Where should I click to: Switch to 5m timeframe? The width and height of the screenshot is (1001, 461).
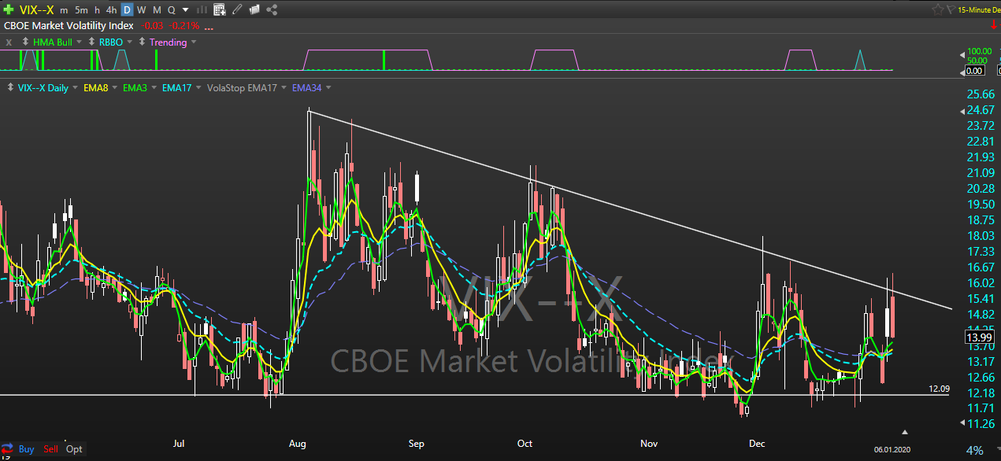coord(81,10)
